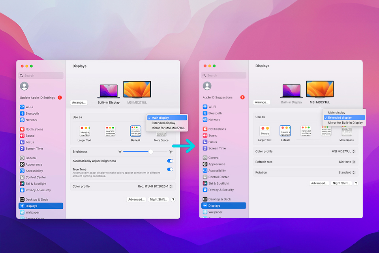Open Wi-Fi settings in the sidebar
Image resolution: width=379 pixels, height=253 pixels.
(x=30, y=107)
